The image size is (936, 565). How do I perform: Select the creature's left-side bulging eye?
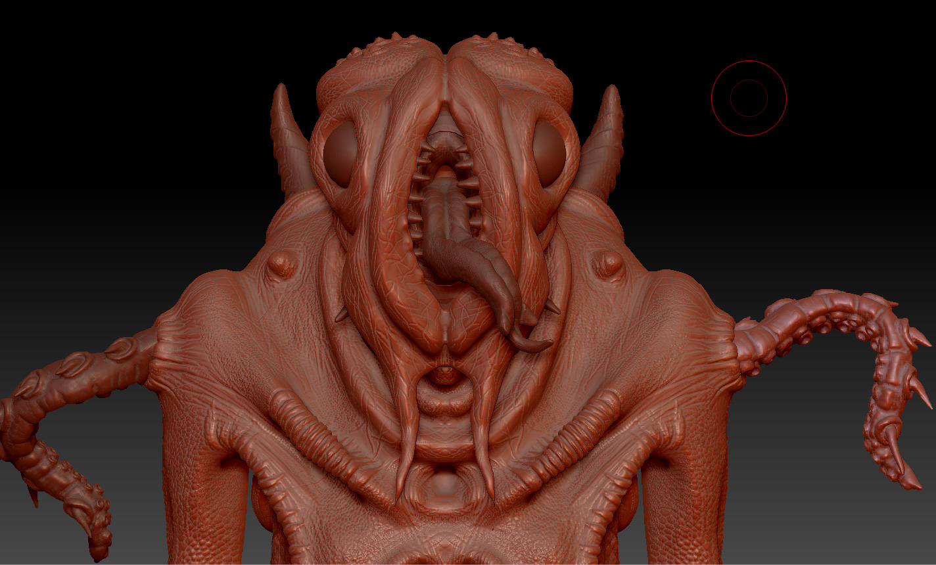[340, 155]
